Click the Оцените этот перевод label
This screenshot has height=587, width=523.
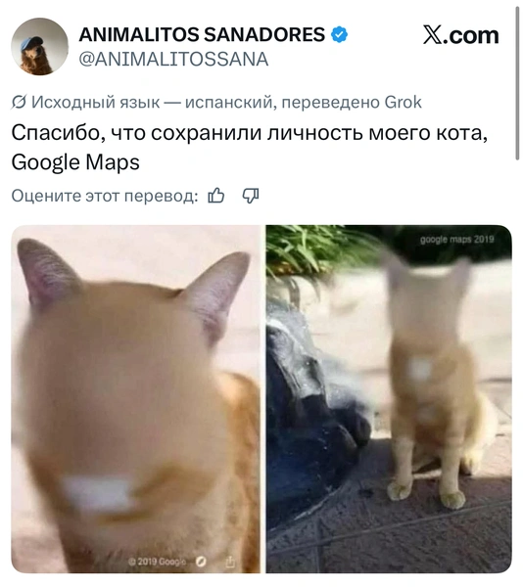coord(105,196)
